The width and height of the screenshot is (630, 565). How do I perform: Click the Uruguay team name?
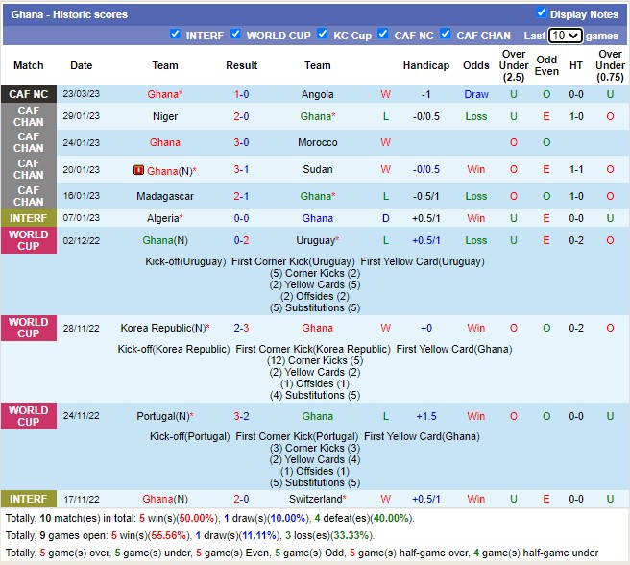[x=315, y=240]
